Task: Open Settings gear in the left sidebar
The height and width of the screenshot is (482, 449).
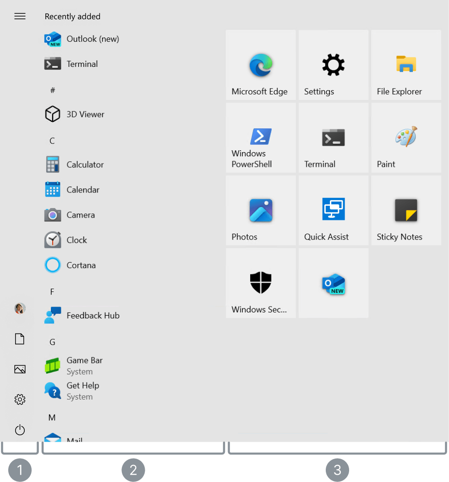Action: pos(20,400)
